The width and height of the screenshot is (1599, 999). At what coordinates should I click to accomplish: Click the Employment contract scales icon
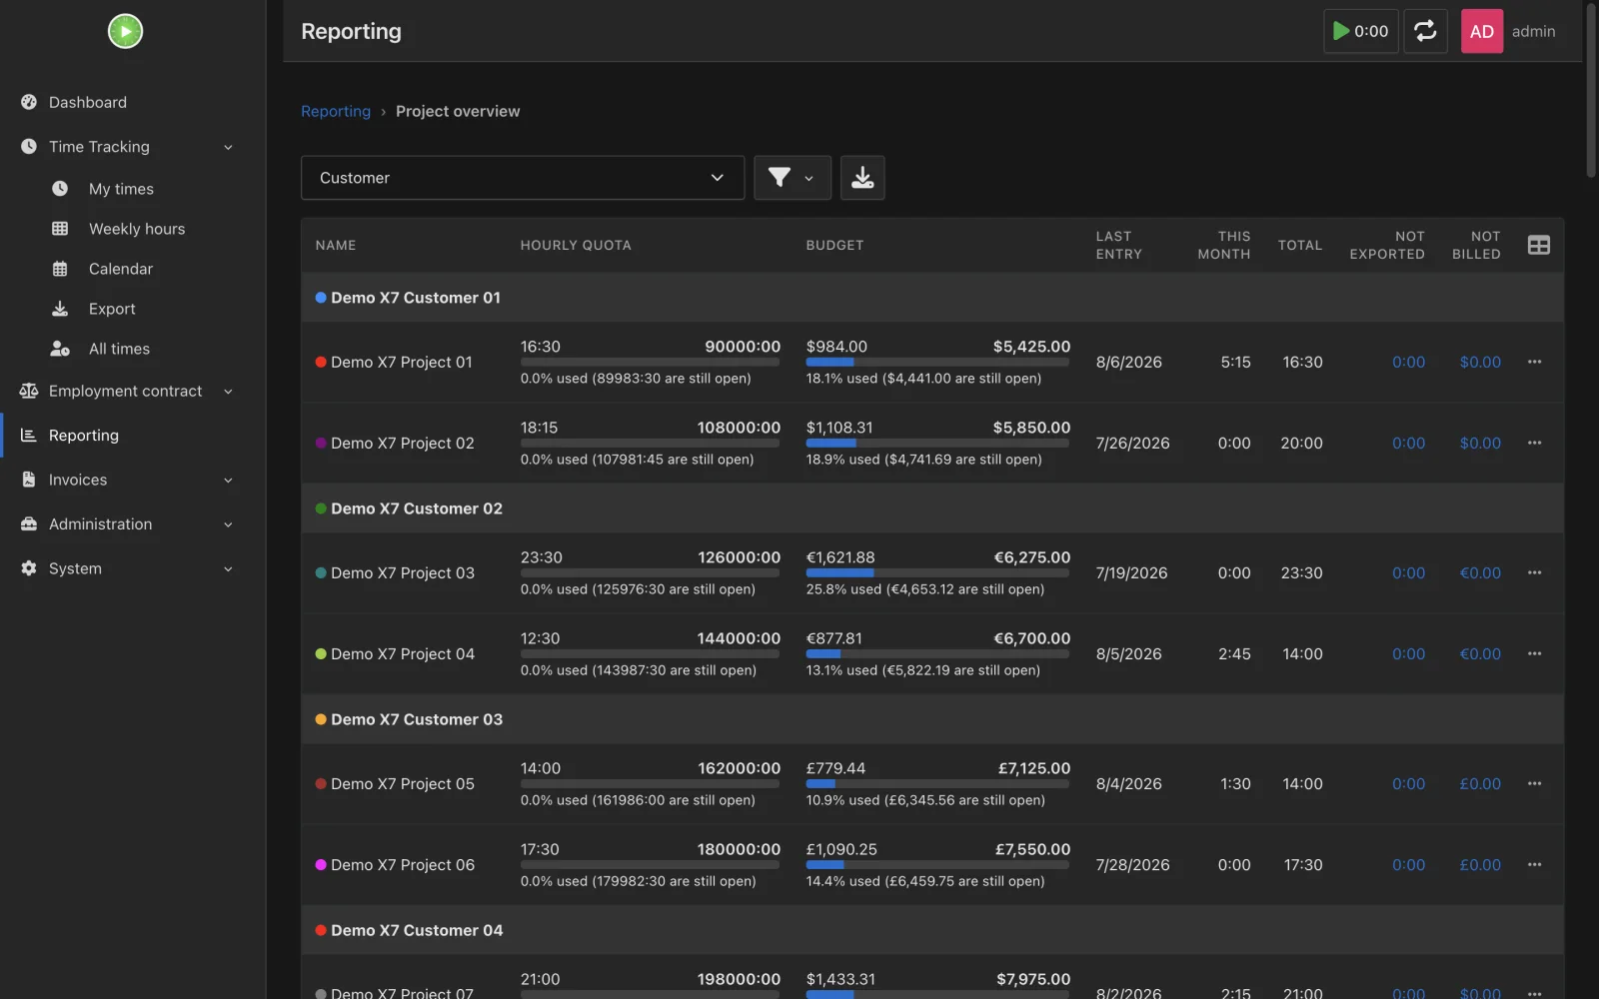[x=29, y=391]
